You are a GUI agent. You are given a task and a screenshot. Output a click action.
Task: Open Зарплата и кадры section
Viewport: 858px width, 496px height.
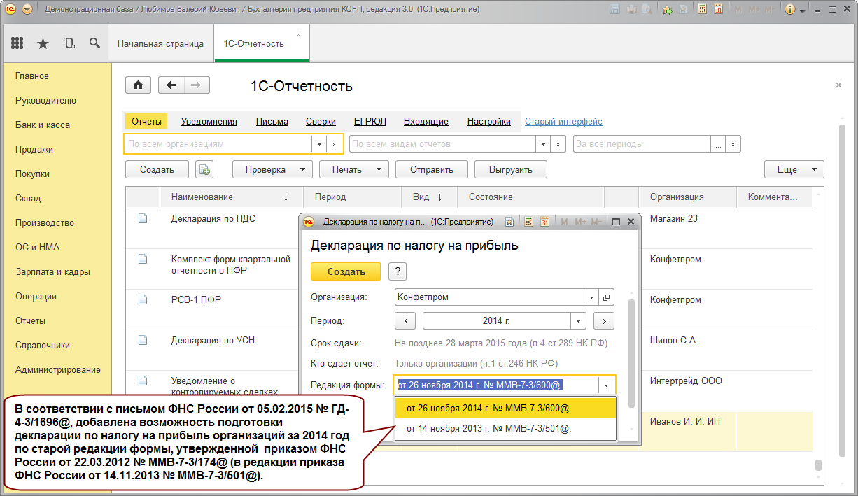coord(52,271)
